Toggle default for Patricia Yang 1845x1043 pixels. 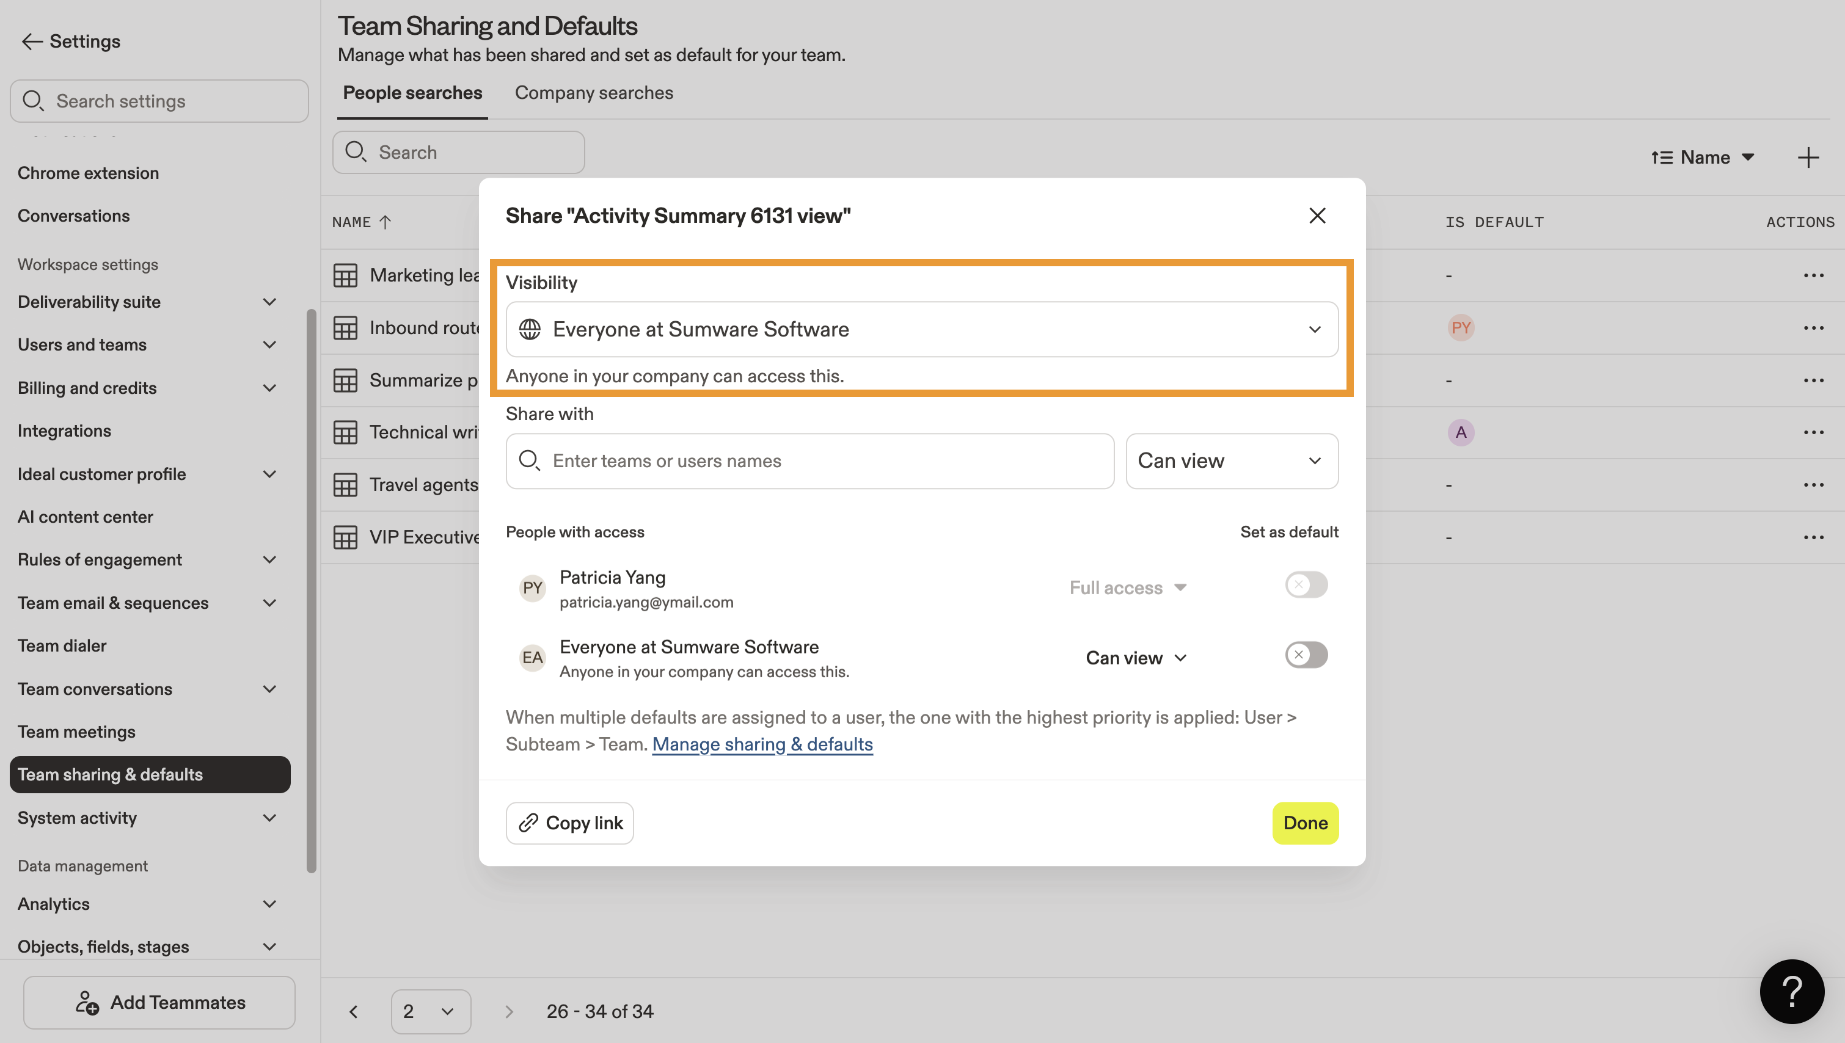pyautogui.click(x=1306, y=585)
